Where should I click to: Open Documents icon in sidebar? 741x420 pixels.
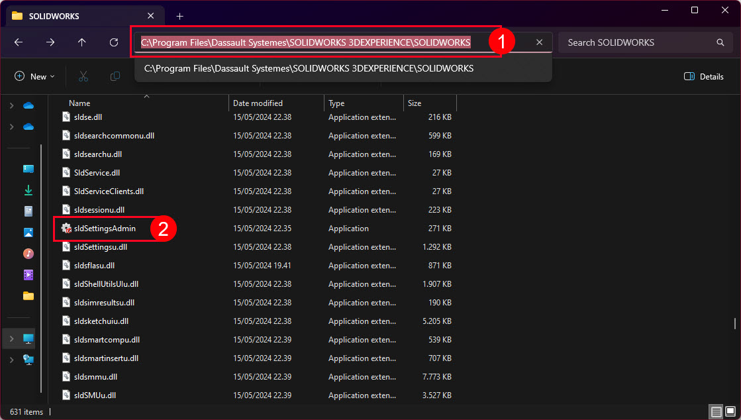coord(28,211)
